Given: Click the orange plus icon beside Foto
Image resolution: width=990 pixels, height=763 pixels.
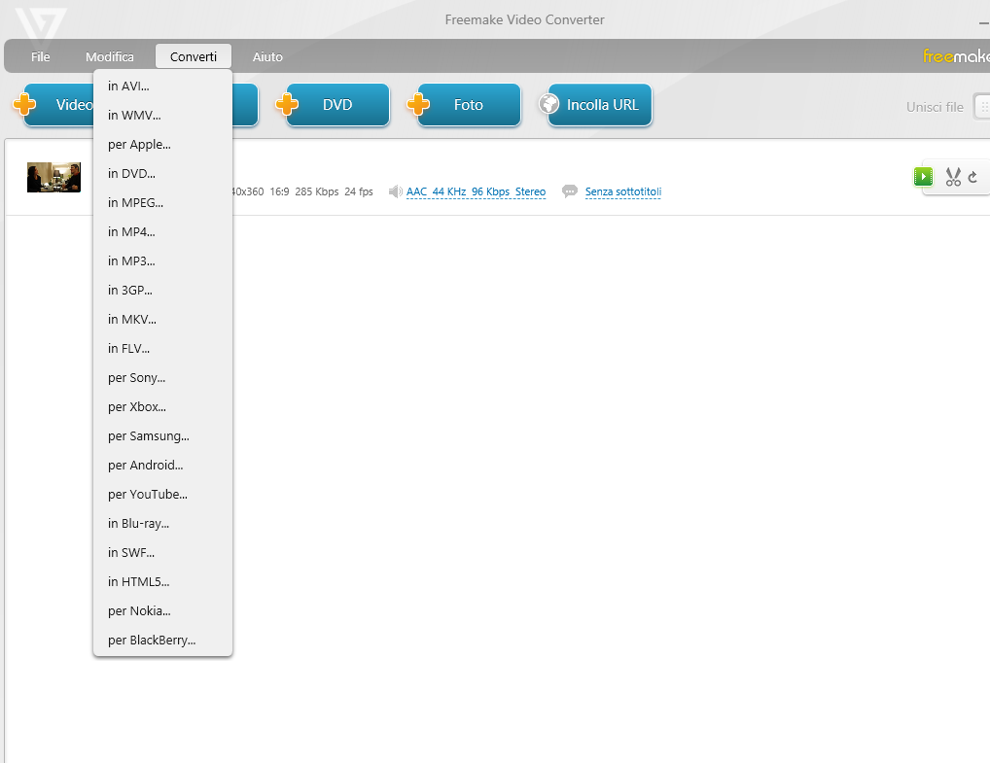Looking at the screenshot, I should point(417,105).
